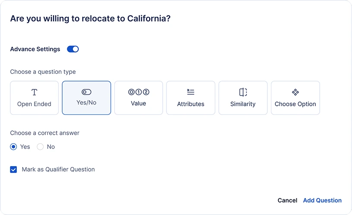The height and width of the screenshot is (215, 352).
Task: Click the Attributes card label
Action: click(x=191, y=104)
